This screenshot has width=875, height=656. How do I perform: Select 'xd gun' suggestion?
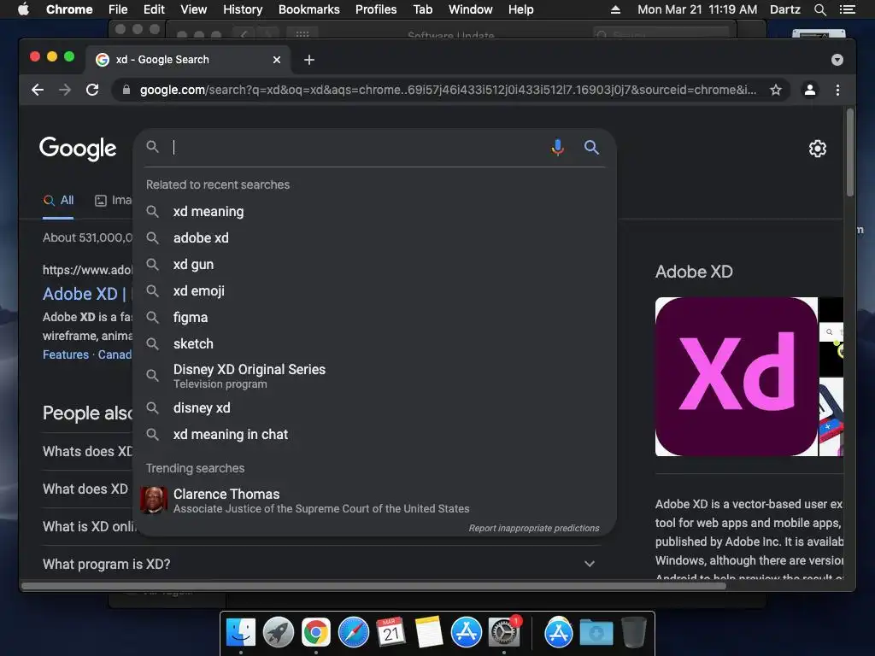375,265
